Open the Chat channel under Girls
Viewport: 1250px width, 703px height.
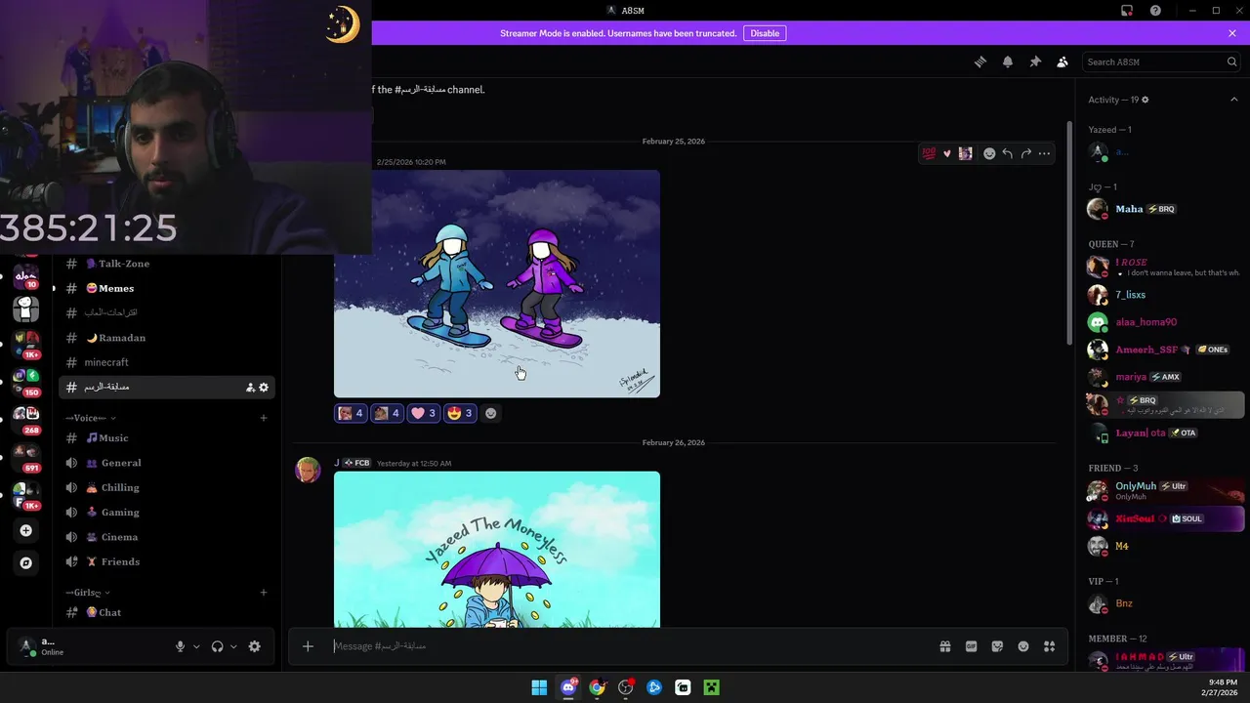(x=166, y=612)
